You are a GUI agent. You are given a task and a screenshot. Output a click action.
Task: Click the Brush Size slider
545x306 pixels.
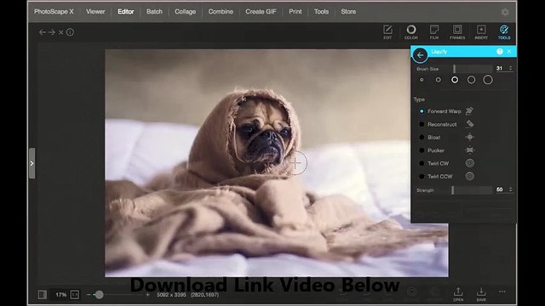[x=473, y=69]
